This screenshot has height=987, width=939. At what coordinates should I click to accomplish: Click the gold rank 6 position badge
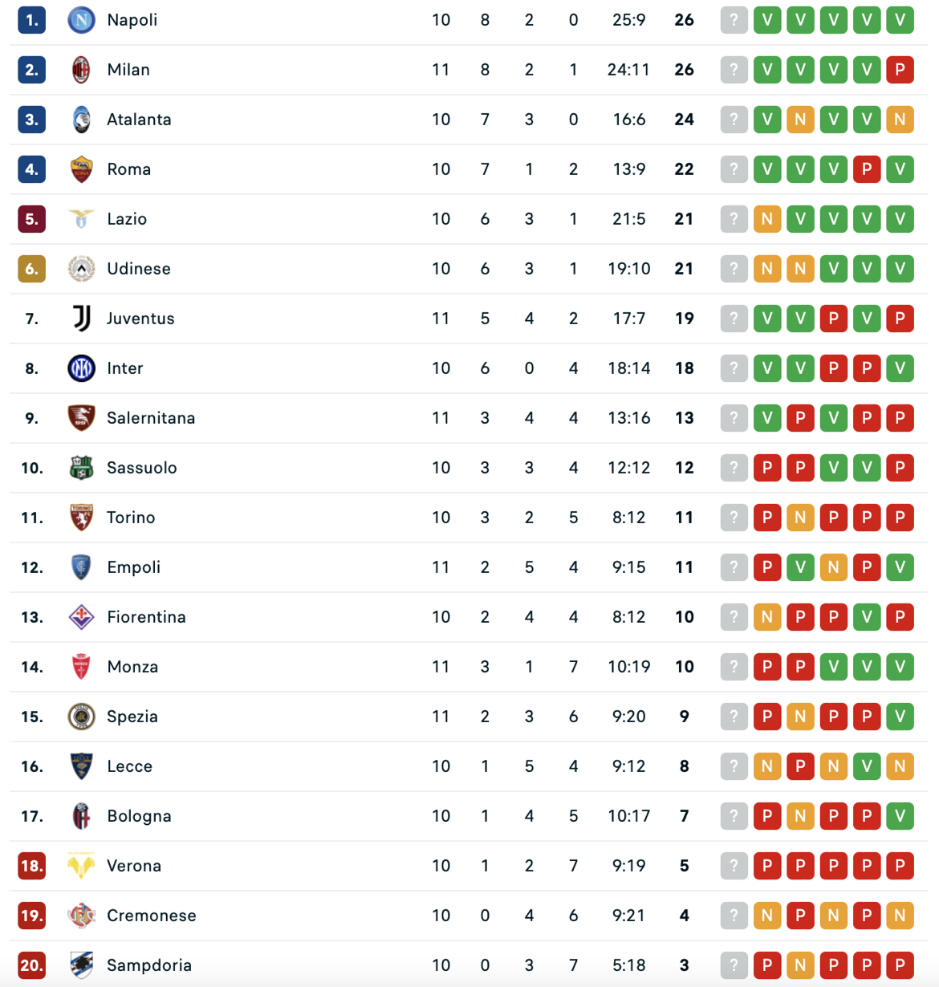point(31,269)
